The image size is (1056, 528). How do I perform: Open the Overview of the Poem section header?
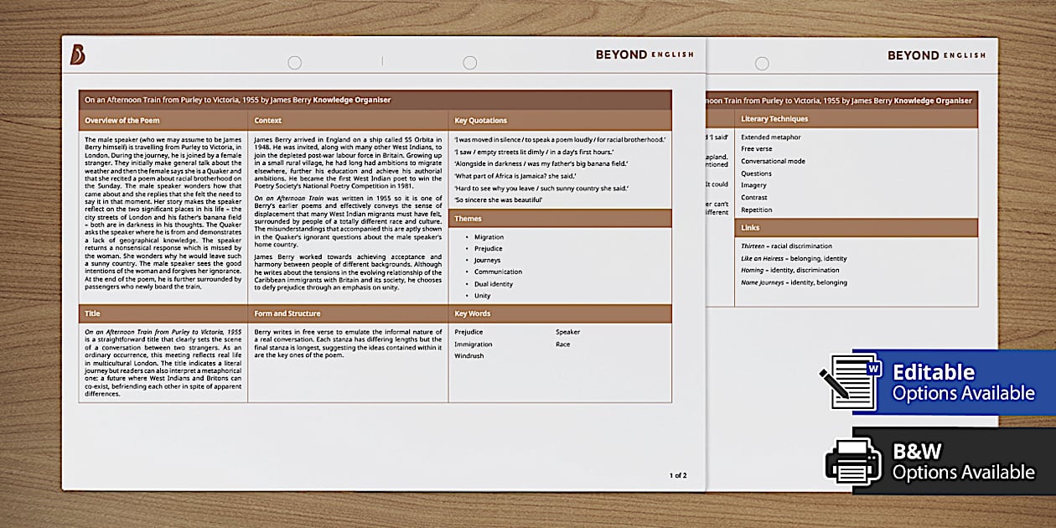[x=163, y=120]
